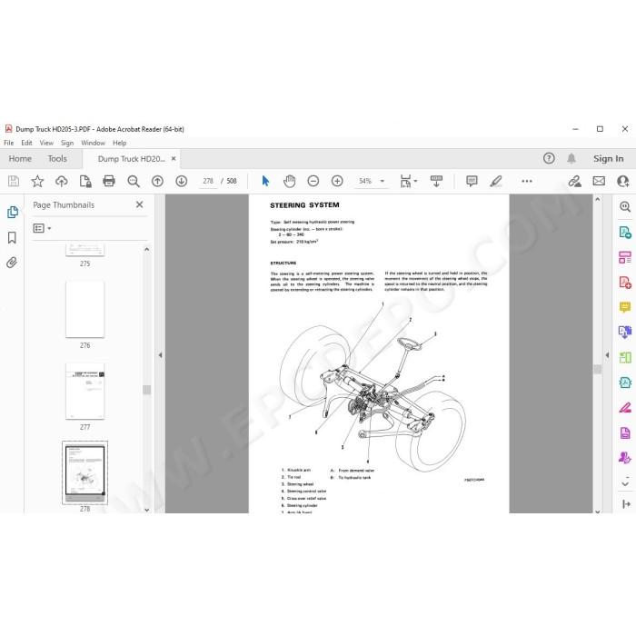636x636 pixels.
Task: Open the find text magnifier
Action: coord(134,181)
